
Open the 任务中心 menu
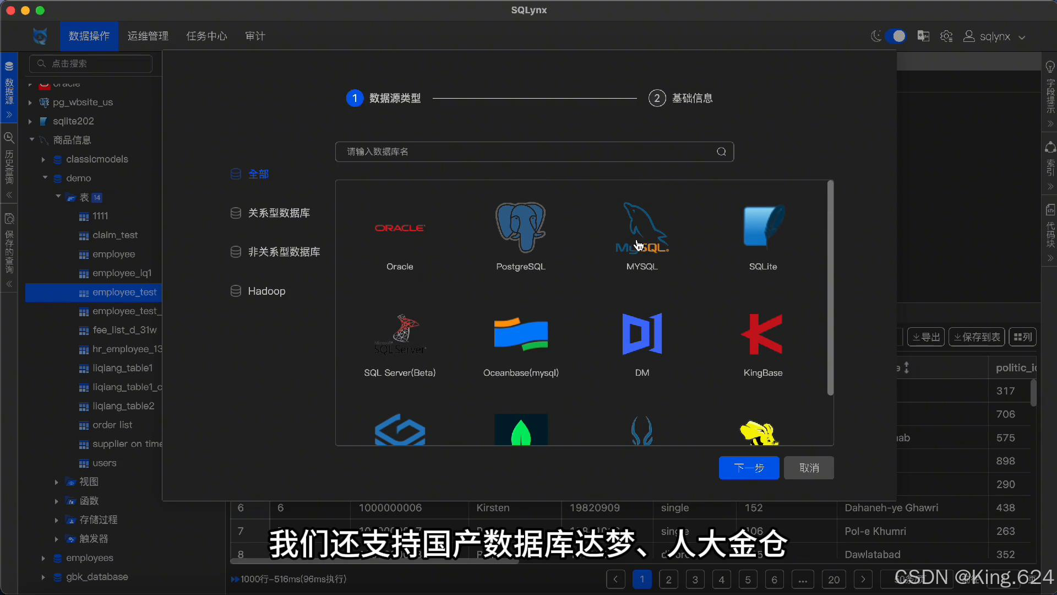[206, 36]
